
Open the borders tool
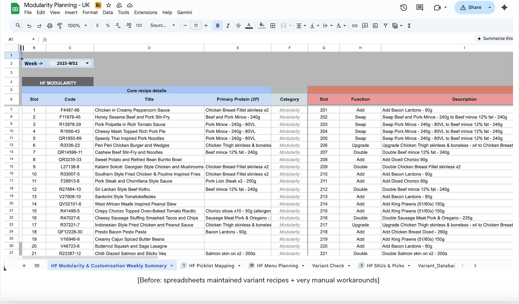273,26
